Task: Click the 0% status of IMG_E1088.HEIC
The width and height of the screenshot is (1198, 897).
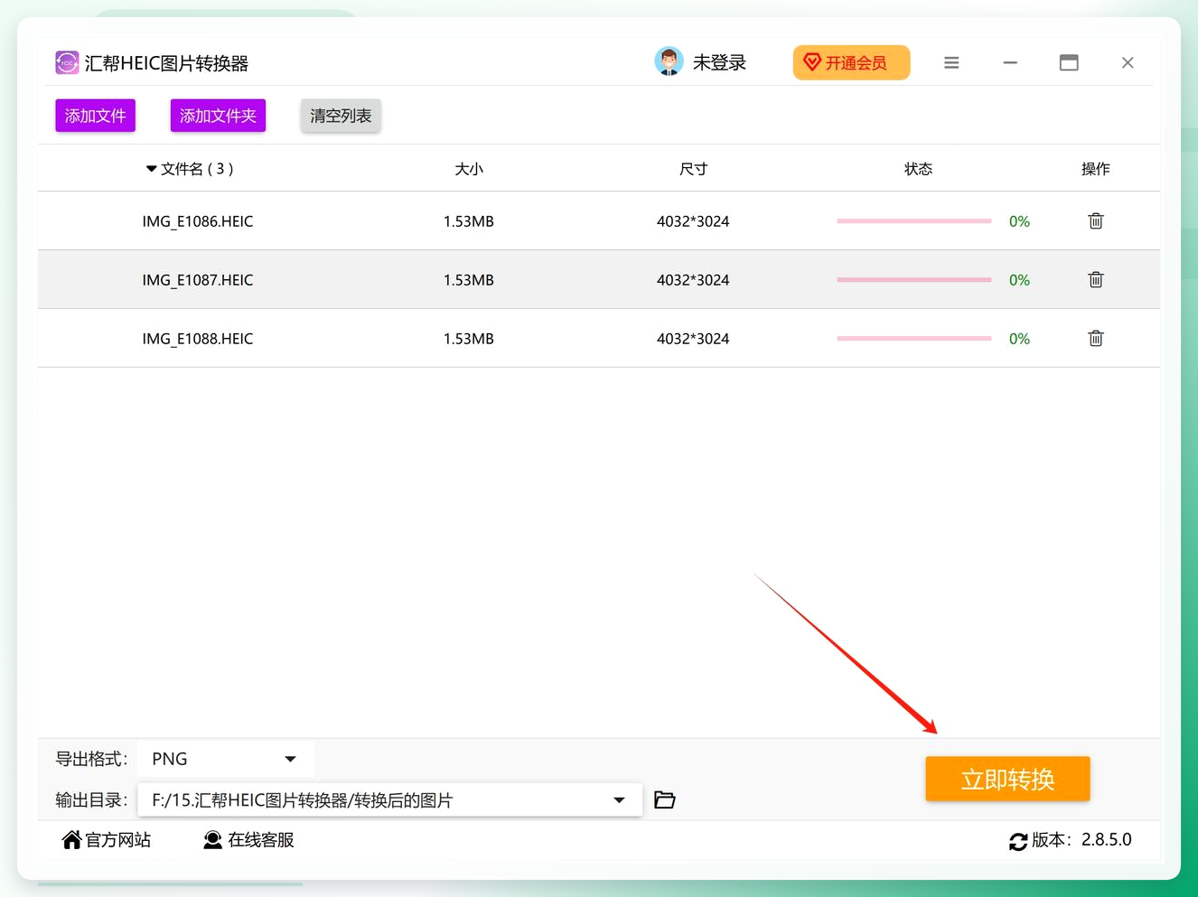Action: 1019,339
